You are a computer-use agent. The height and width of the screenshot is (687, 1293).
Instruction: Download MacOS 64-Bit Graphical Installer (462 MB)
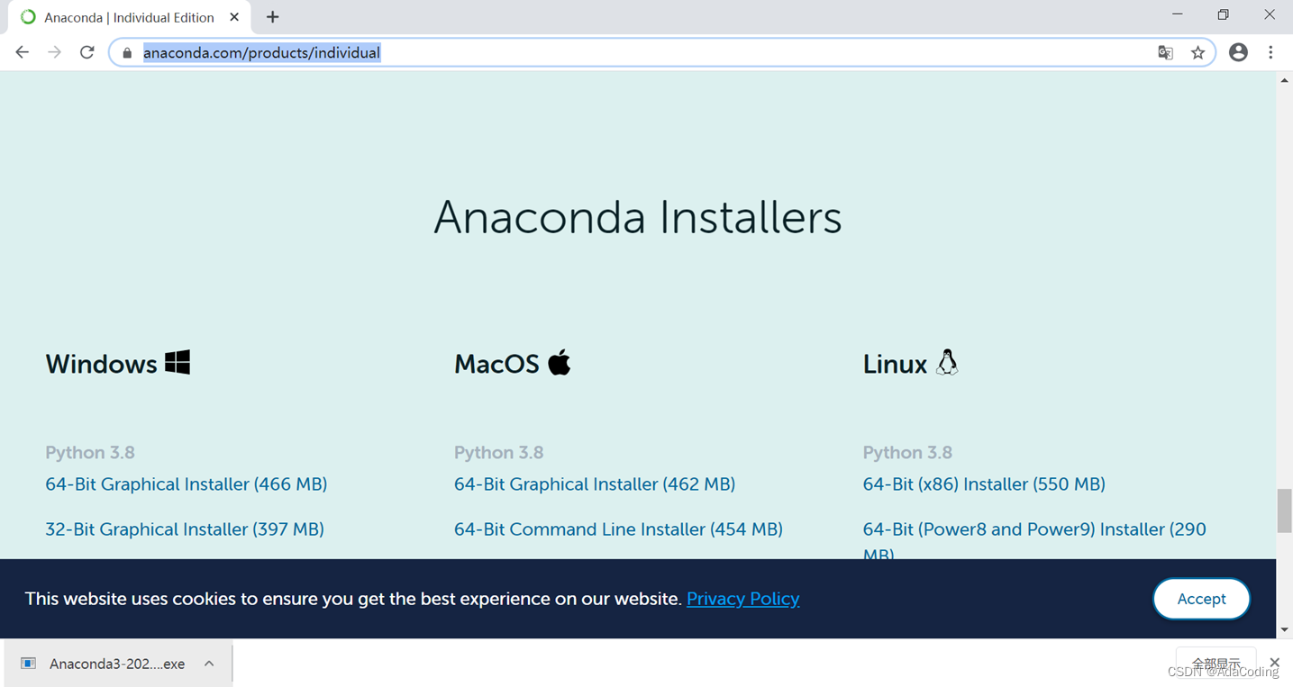595,484
